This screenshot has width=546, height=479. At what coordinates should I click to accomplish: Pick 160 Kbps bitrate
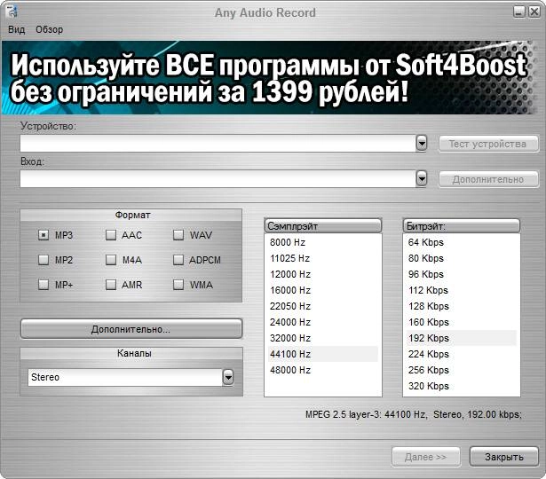[461, 322]
